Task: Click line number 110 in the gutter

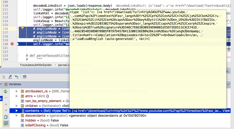Action: tap(5, 6)
